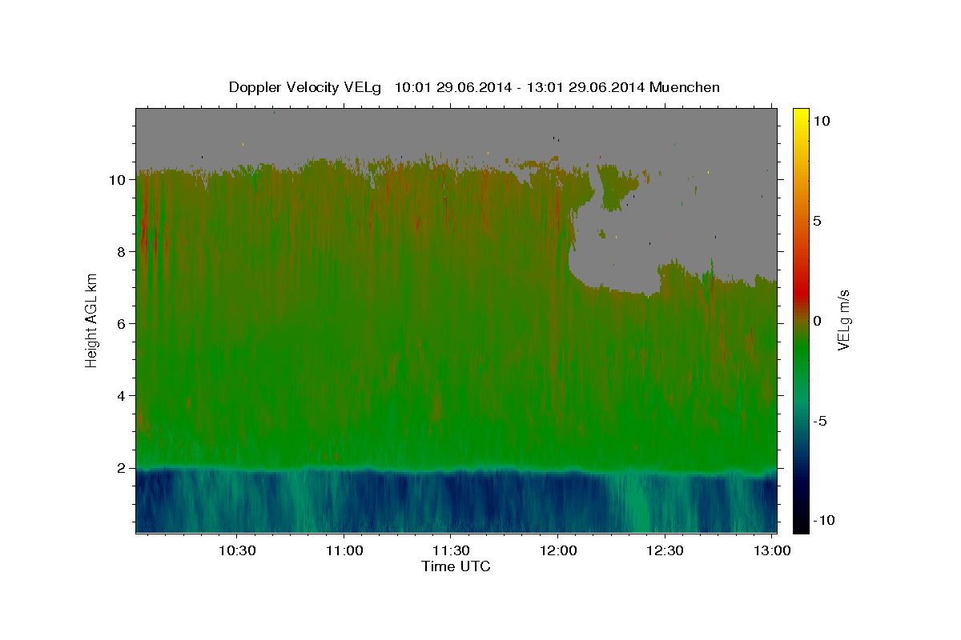Screen dimensions: 961x640
Task: Click the "12:00" time tick label
Action: (557, 550)
